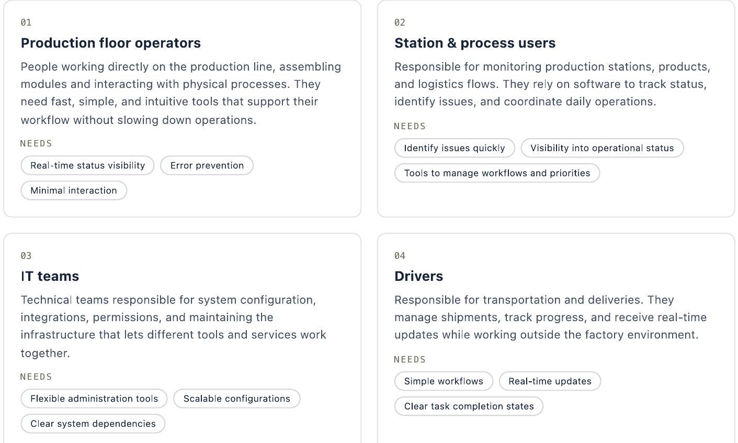738x443 pixels.
Task: Click the 'Station & process users' heading
Action: click(475, 43)
